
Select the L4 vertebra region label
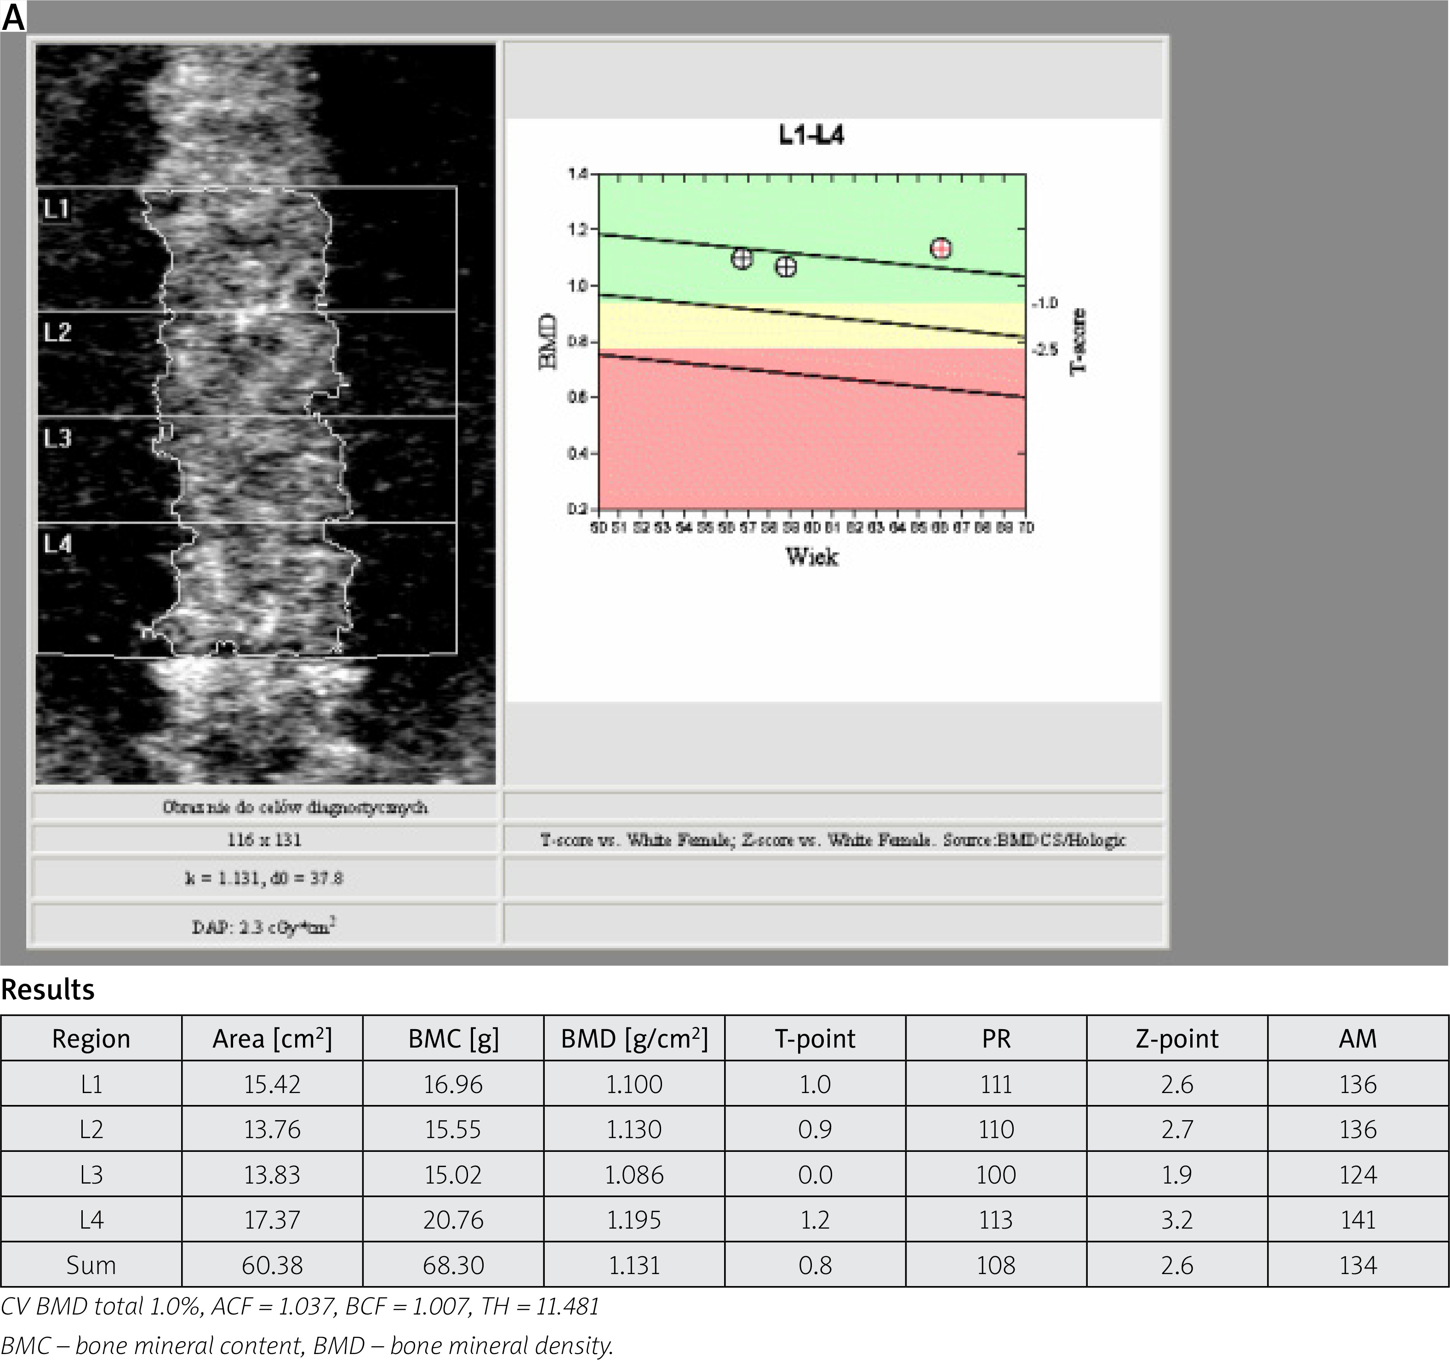click(57, 544)
